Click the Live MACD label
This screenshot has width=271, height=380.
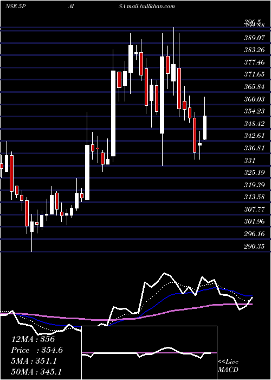tap(228, 366)
